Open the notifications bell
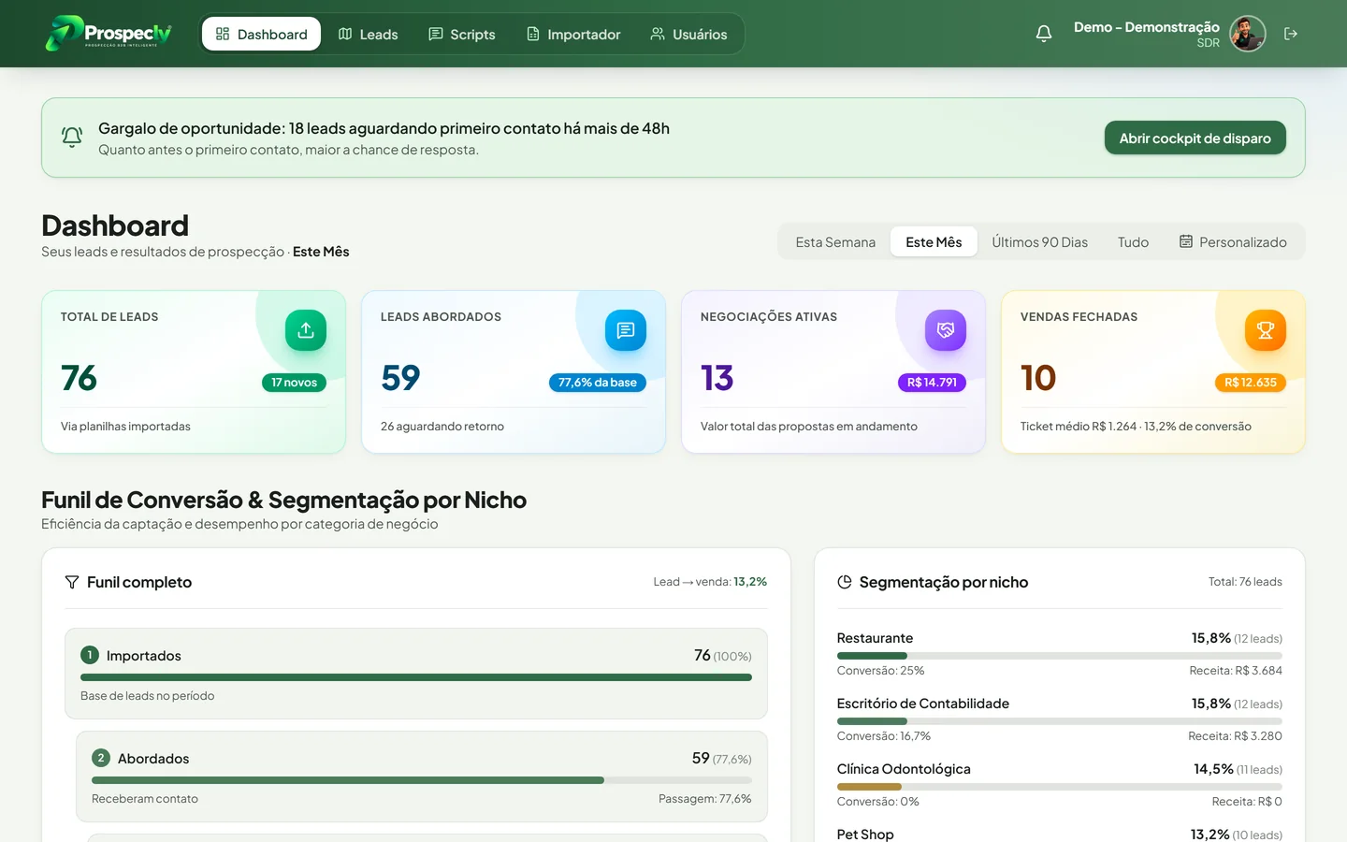This screenshot has width=1347, height=842. click(x=1044, y=34)
